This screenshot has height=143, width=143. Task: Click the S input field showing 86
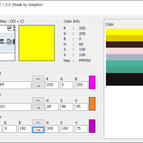[67, 107]
